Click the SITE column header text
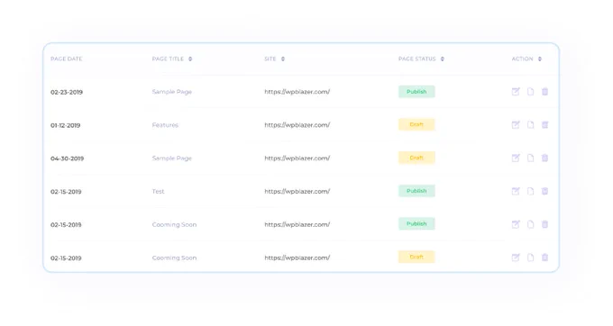613x326 pixels. click(270, 59)
